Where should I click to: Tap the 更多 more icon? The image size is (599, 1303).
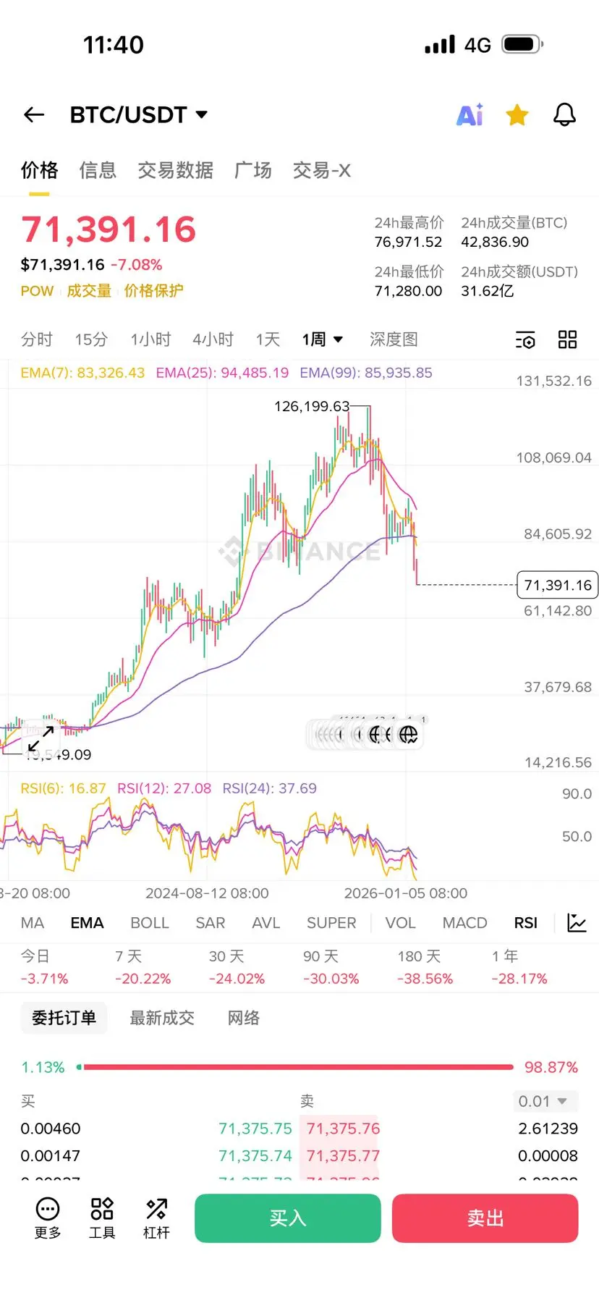coord(48,1218)
